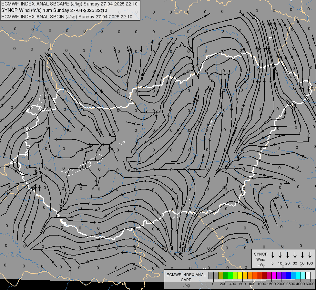Image resolution: width=316 pixels, height=290 pixels.
Task: Click the '50' wind speed legend value
Action: (302, 263)
